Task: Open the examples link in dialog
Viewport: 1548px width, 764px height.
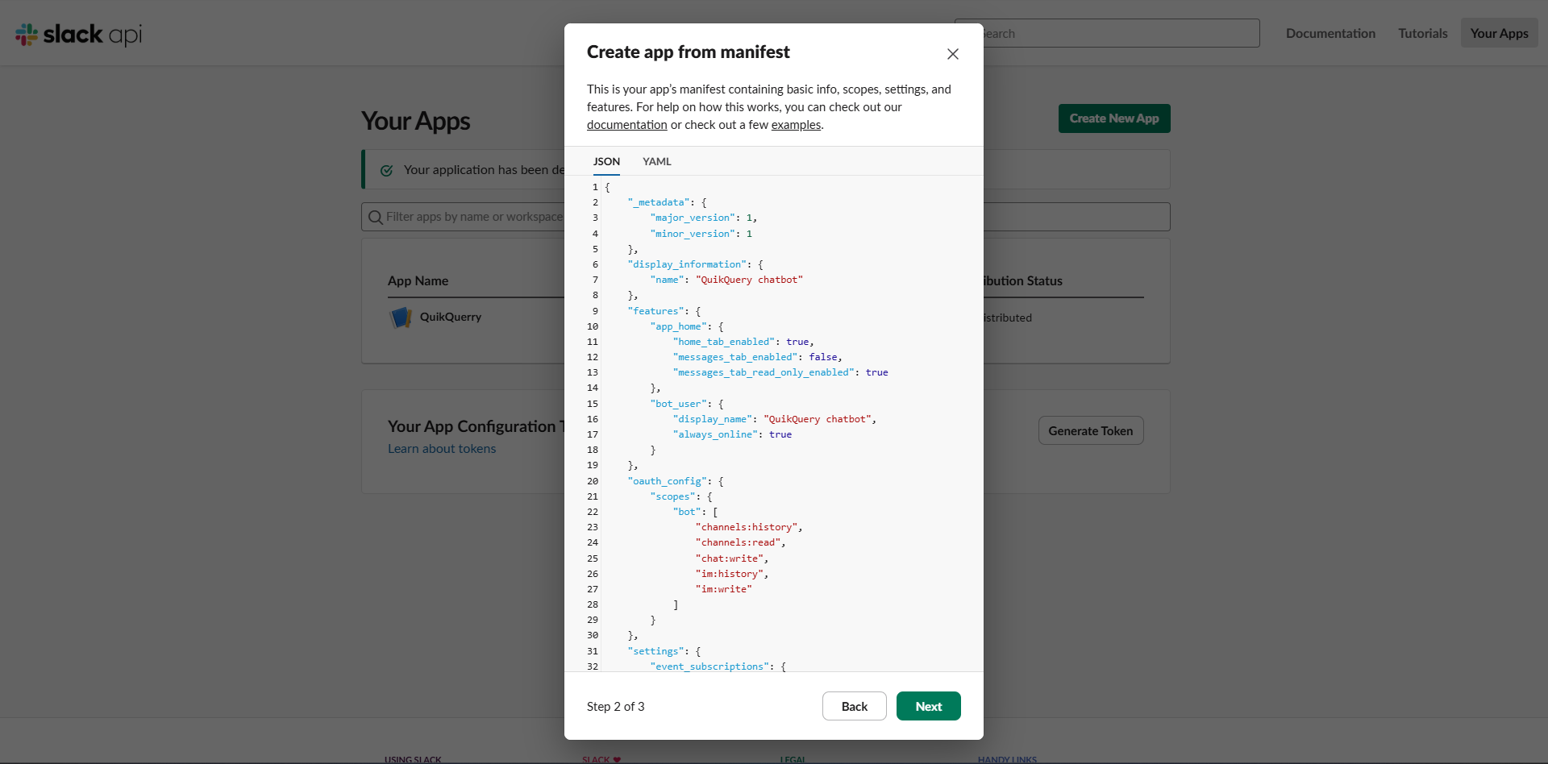Action: [796, 125]
